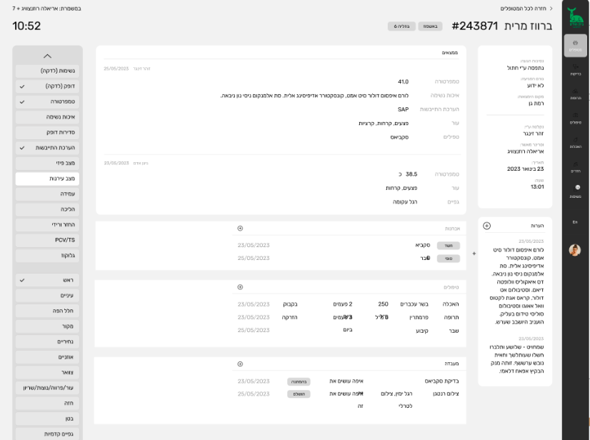This screenshot has height=440, width=590.
Task: Add a lab test with the מעבדה plus icon
Action: pos(240,364)
